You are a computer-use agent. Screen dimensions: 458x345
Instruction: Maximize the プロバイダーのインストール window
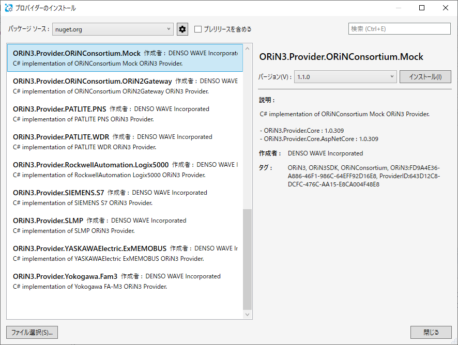pos(422,8)
